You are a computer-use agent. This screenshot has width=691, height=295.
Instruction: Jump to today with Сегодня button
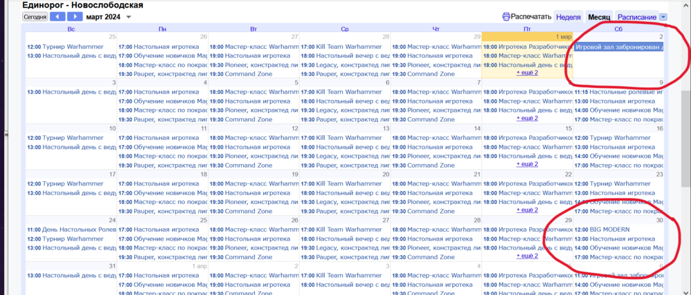[35, 17]
